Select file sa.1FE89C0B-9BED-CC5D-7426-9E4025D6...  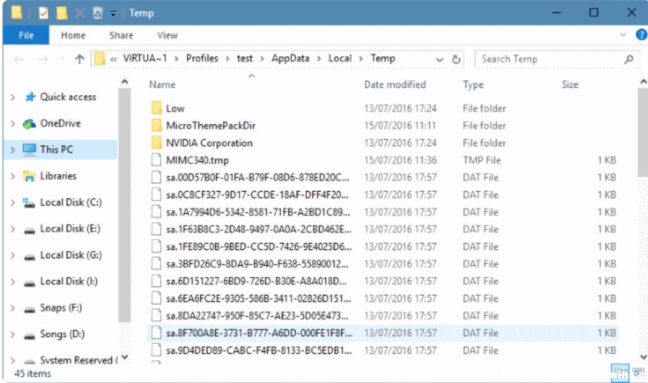coord(258,247)
